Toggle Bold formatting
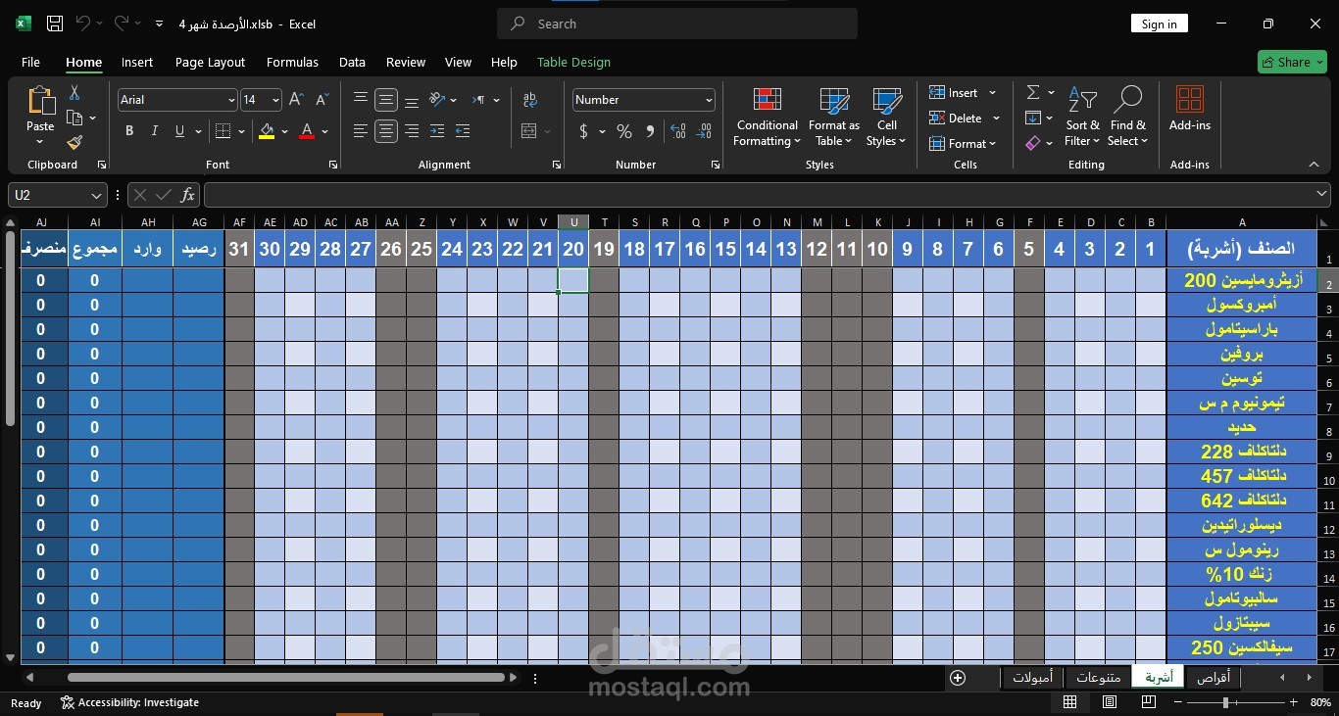This screenshot has height=716, width=1339. click(x=129, y=131)
